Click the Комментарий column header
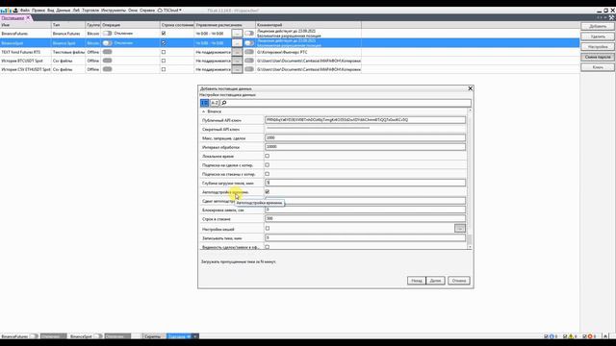The width and height of the screenshot is (616, 346). (308, 25)
